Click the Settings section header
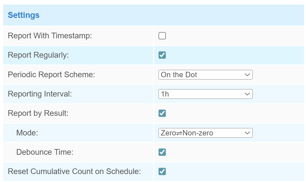306x182 pixels. click(x=24, y=15)
